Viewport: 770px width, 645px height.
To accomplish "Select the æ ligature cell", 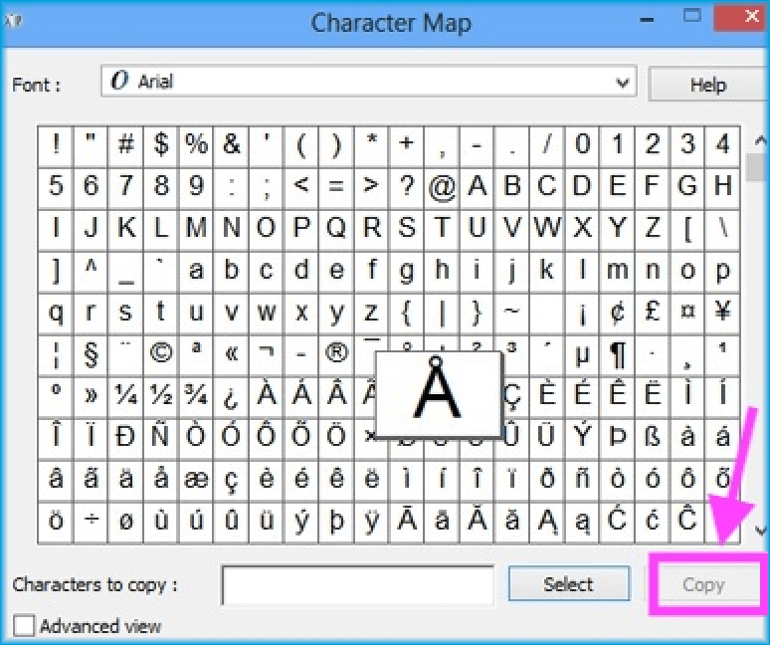I will 196,481.
